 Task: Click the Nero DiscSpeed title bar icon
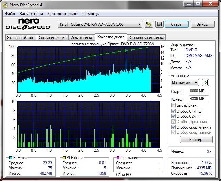5,5
